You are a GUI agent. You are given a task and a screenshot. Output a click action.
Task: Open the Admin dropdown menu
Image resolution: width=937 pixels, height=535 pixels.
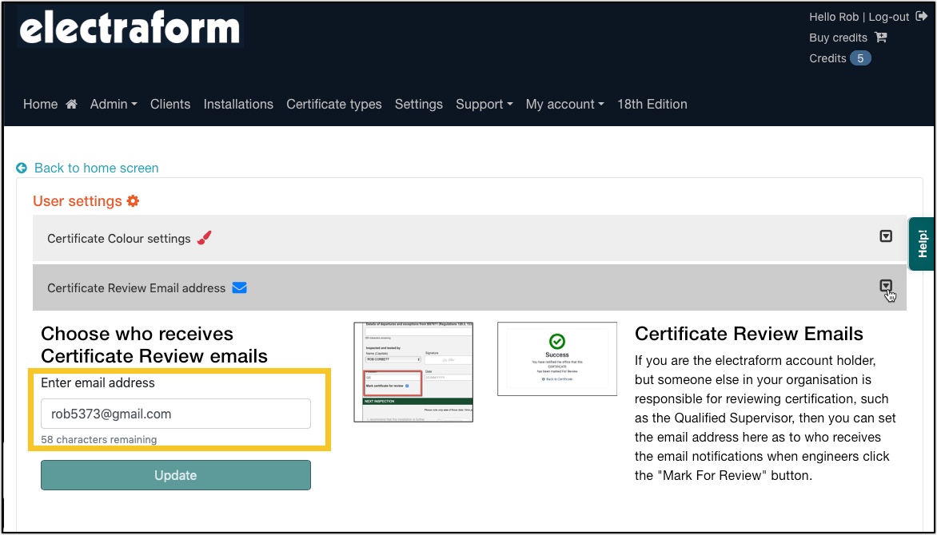pos(114,104)
